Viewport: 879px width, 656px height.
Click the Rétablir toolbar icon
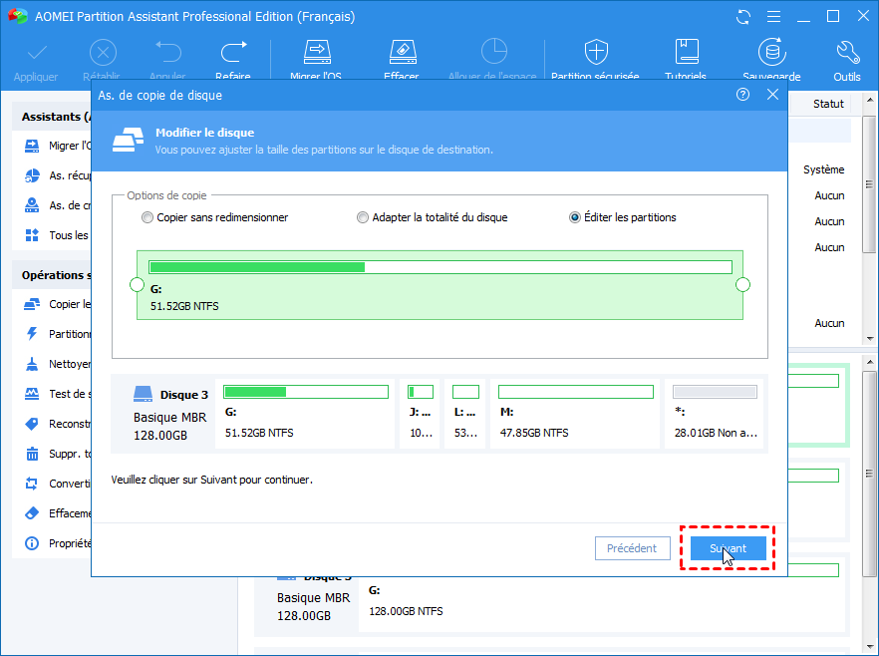coord(103,53)
